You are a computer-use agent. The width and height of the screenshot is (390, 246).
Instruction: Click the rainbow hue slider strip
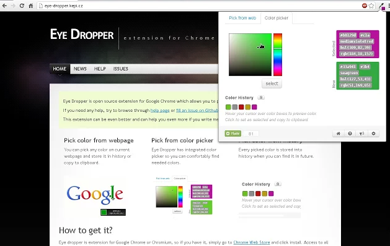coord(278,54)
